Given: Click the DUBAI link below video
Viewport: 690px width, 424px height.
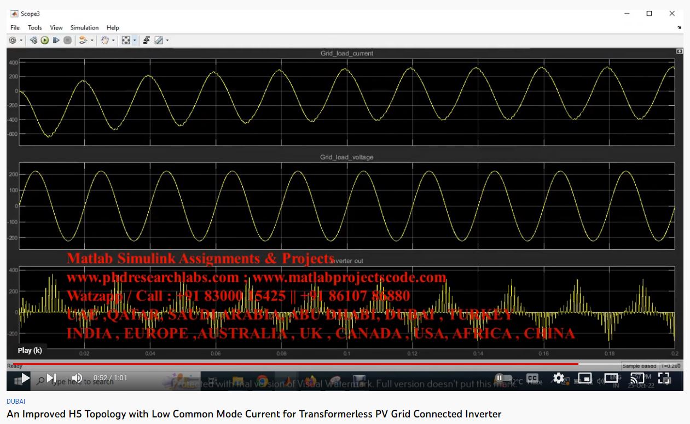Looking at the screenshot, I should [x=16, y=402].
